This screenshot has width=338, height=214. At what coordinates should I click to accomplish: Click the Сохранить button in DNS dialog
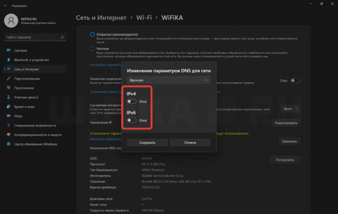click(147, 143)
